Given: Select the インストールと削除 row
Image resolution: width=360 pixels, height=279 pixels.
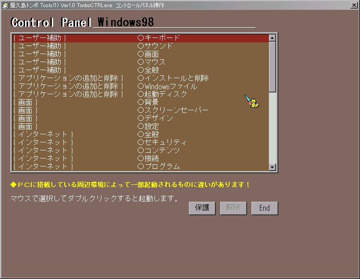Looking at the screenshot, I should (141, 78).
